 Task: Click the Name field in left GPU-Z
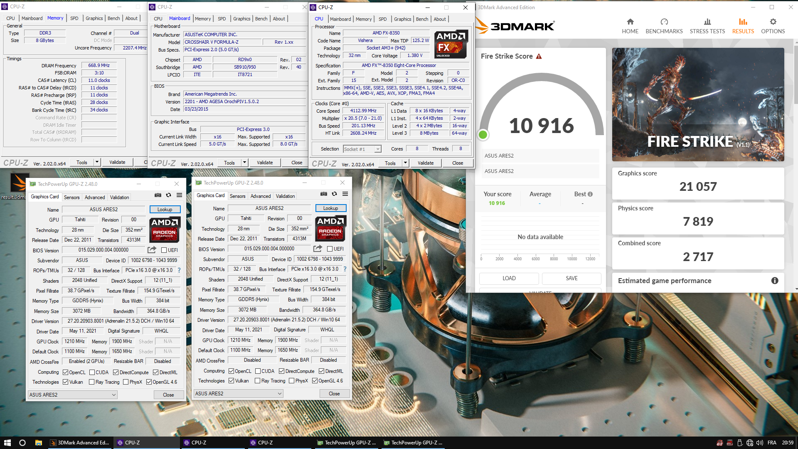(103, 210)
